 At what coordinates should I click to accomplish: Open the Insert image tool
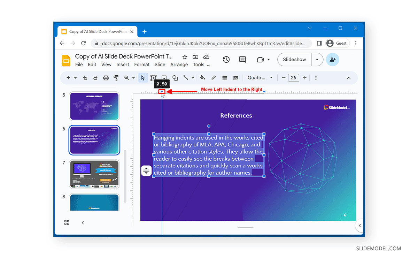point(164,78)
